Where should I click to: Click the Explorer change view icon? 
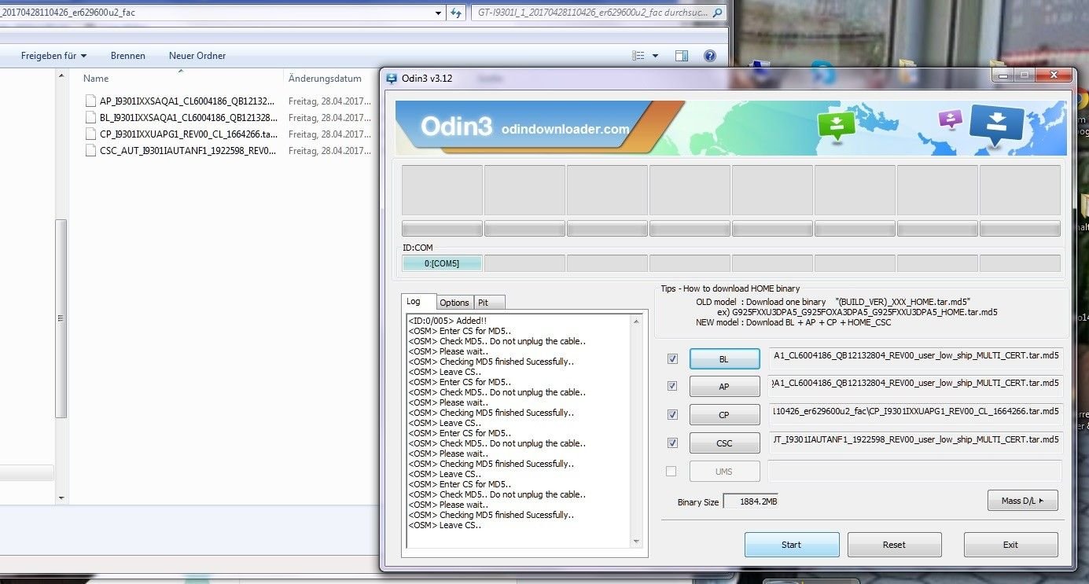tap(638, 56)
